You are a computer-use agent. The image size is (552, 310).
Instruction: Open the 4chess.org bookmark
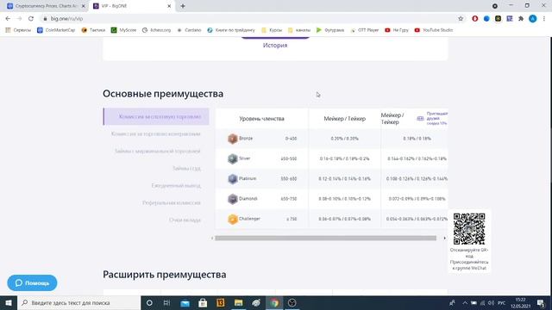(157, 30)
